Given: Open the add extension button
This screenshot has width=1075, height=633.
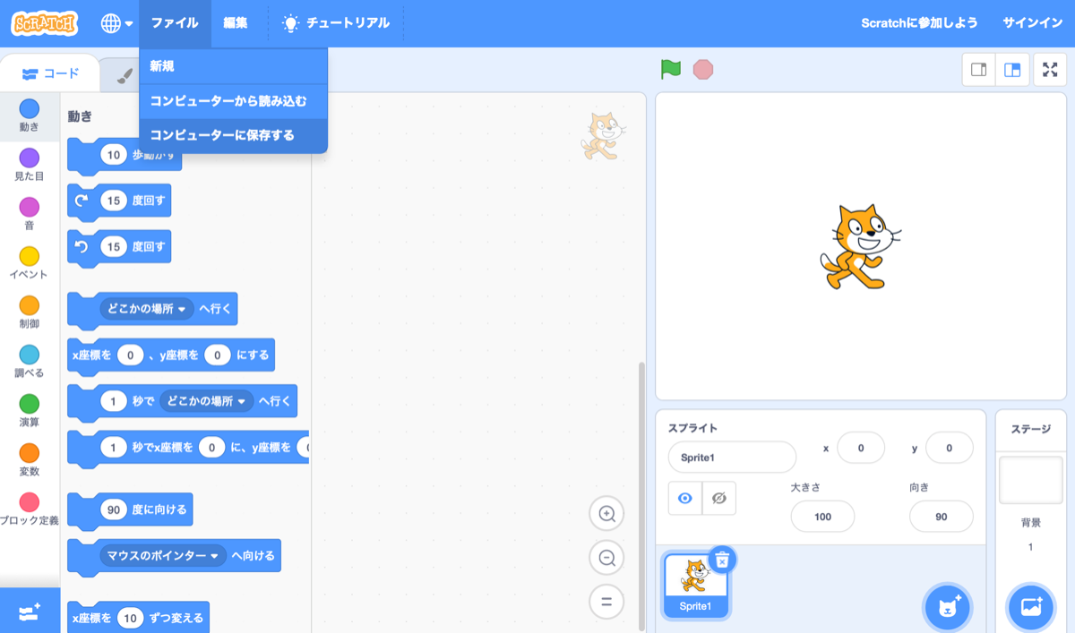Looking at the screenshot, I should (x=30, y=612).
